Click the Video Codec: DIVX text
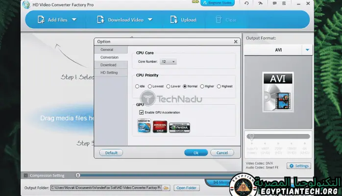The width and height of the screenshot is (342, 196). click(259, 163)
